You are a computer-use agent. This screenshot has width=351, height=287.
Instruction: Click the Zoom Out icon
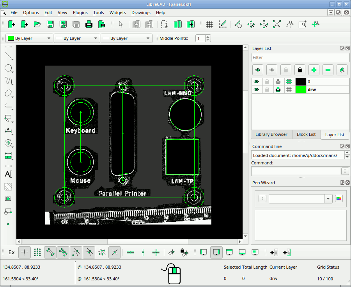(264, 24)
